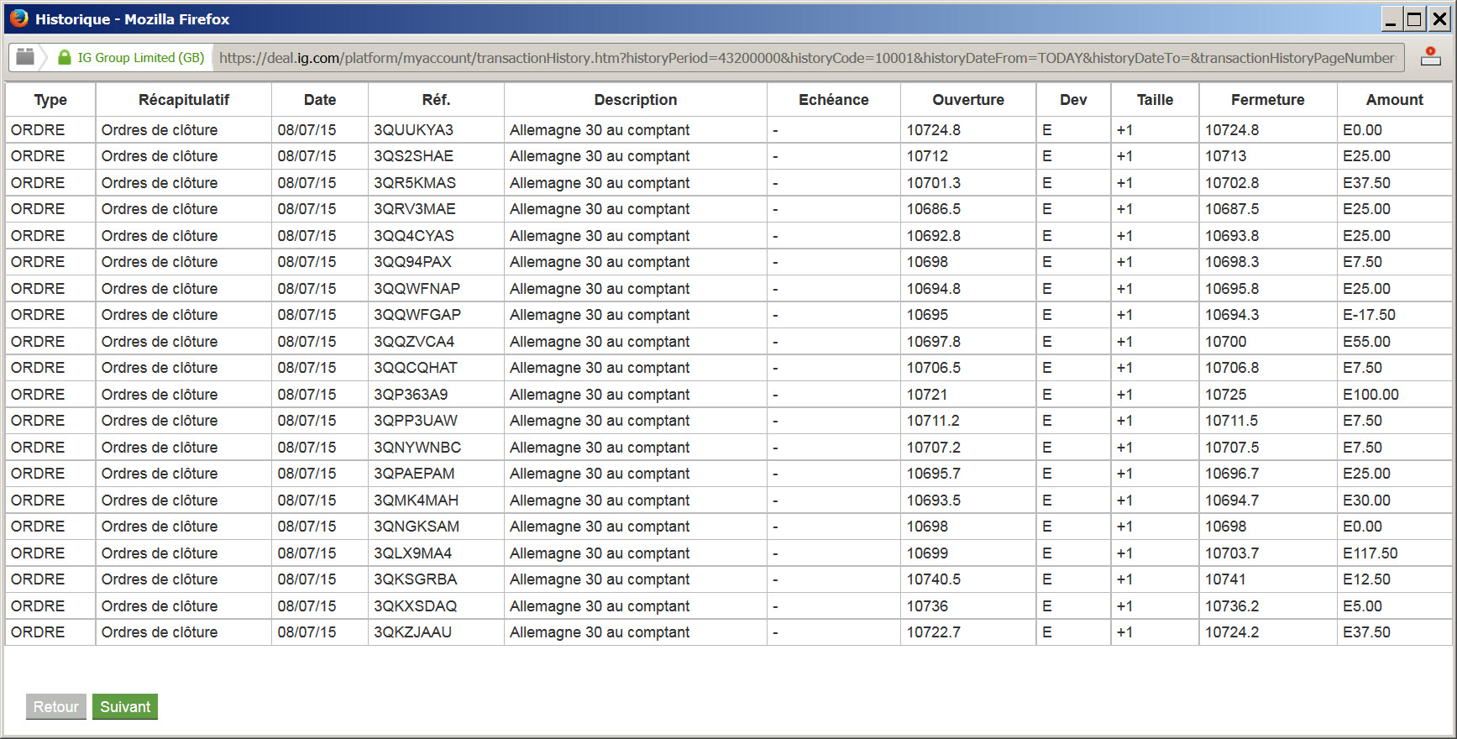Screen dimensions: 1457x739
Task: Click the negative amount E-17.50
Action: pyautogui.click(x=1369, y=315)
